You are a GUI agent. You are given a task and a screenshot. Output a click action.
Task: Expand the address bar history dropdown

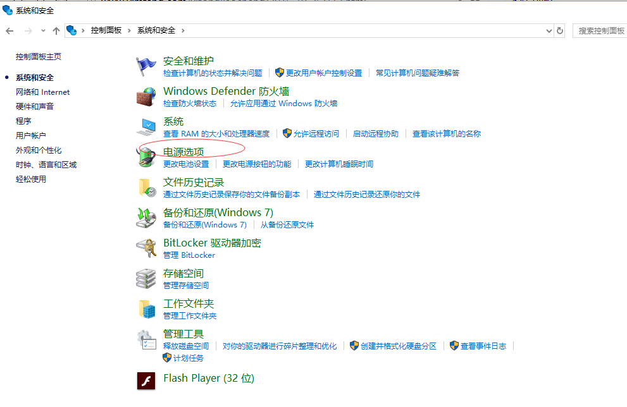point(549,31)
